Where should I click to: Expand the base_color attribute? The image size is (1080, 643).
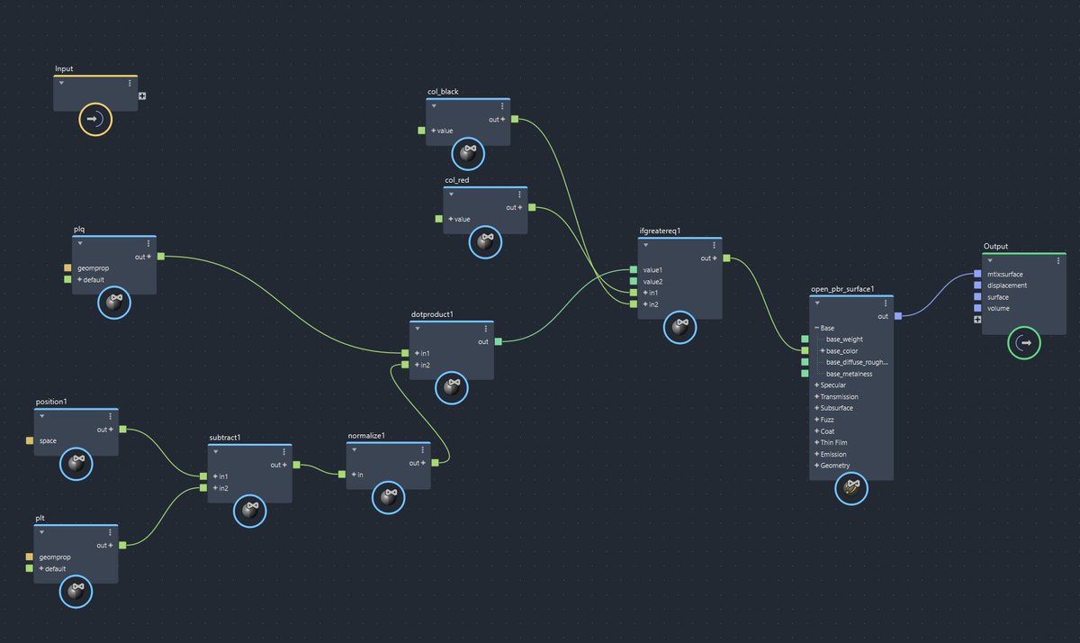823,351
